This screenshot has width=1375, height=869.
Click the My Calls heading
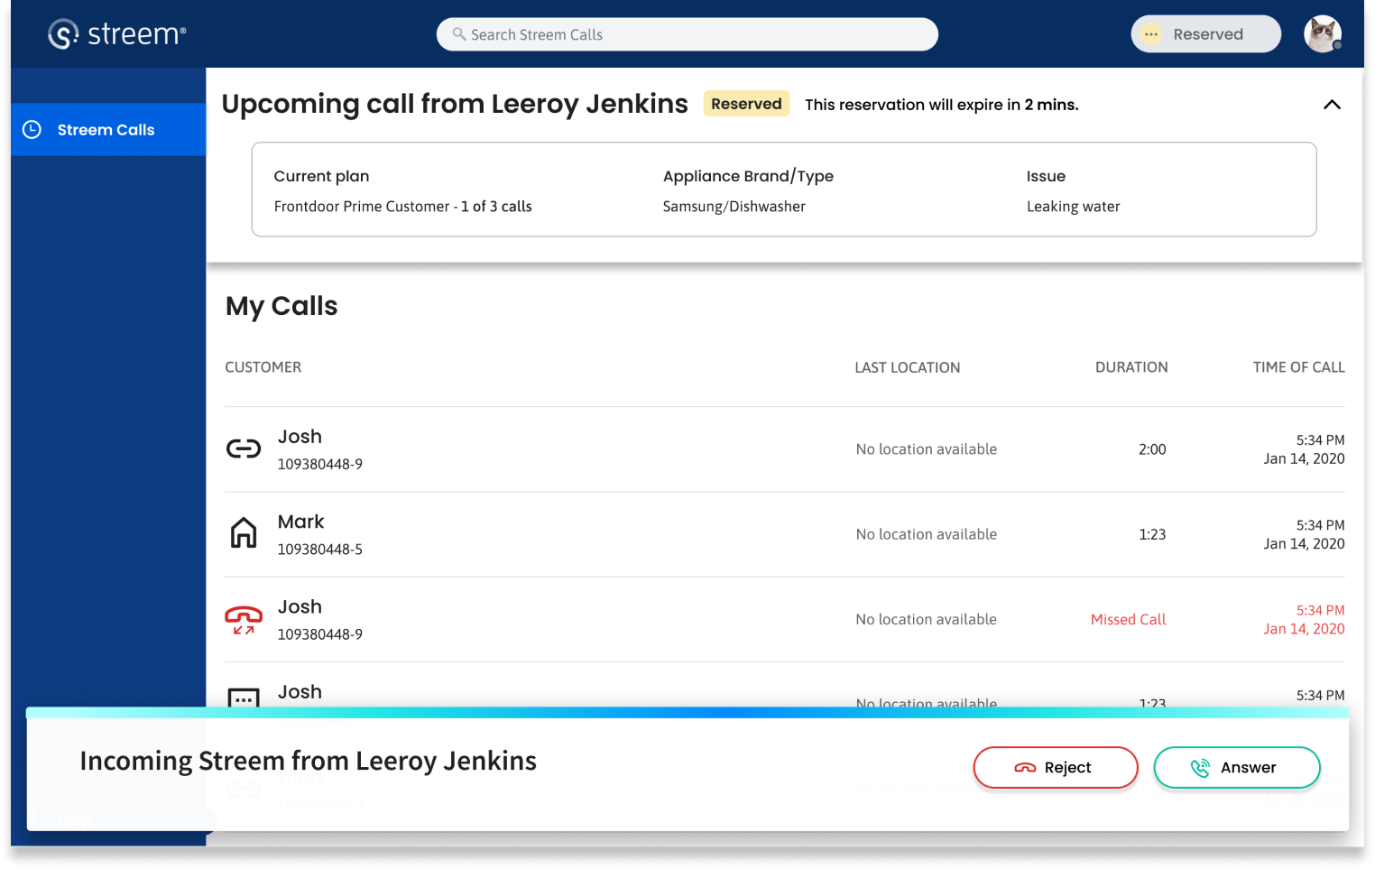pos(281,307)
